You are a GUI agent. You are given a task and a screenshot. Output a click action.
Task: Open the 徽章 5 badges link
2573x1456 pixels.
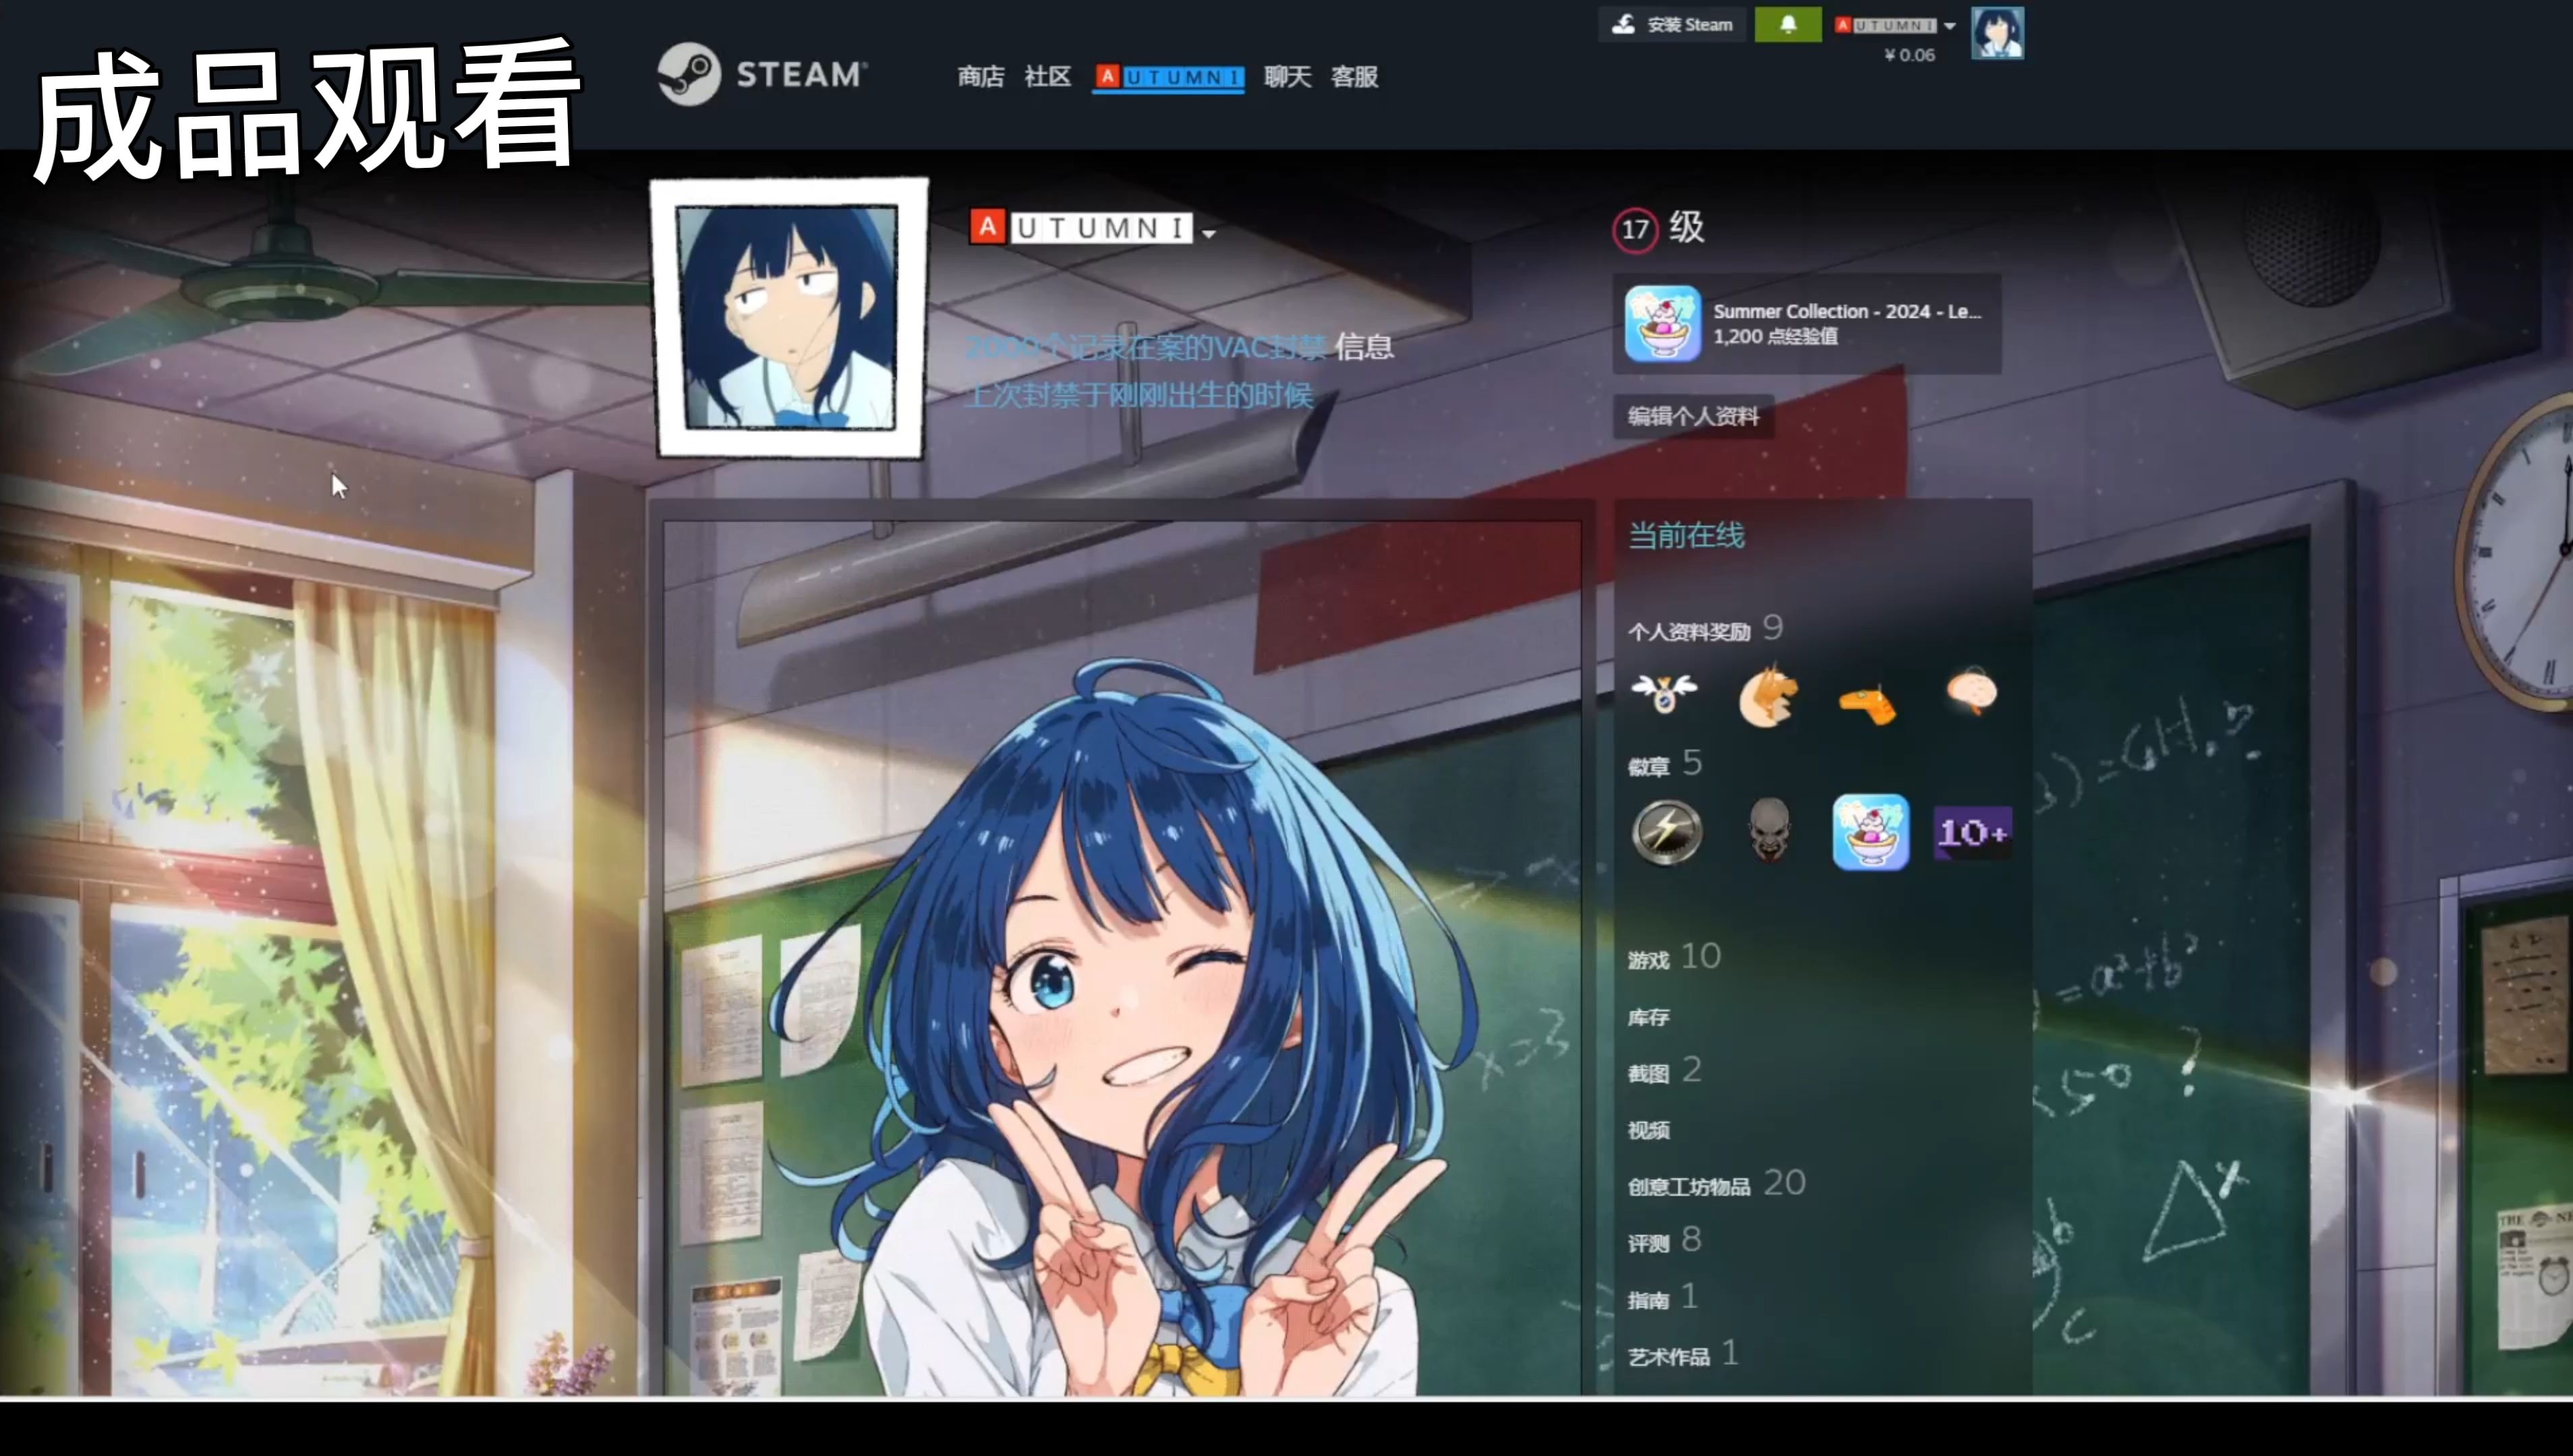[1664, 764]
